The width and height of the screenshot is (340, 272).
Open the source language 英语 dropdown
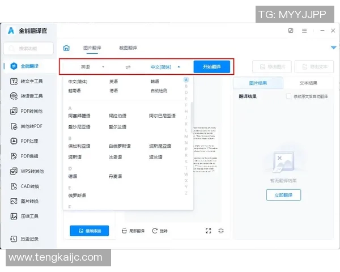pyautogui.click(x=92, y=67)
